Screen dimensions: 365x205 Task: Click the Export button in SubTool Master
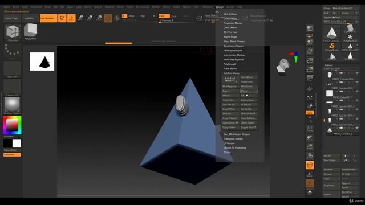point(230,91)
